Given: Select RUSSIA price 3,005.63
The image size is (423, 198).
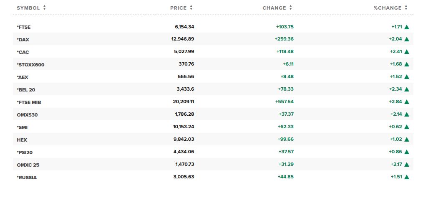Looking at the screenshot, I should pyautogui.click(x=184, y=177).
